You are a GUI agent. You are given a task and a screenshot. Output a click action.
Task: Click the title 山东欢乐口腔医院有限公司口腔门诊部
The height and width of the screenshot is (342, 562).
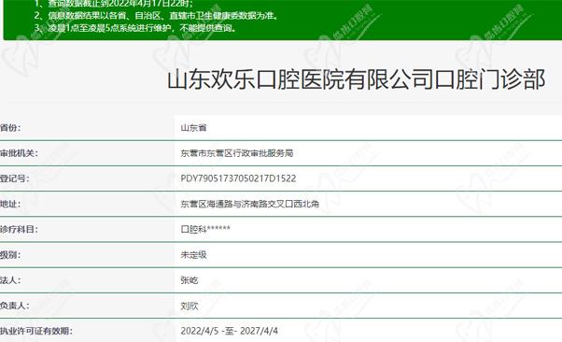(x=357, y=79)
